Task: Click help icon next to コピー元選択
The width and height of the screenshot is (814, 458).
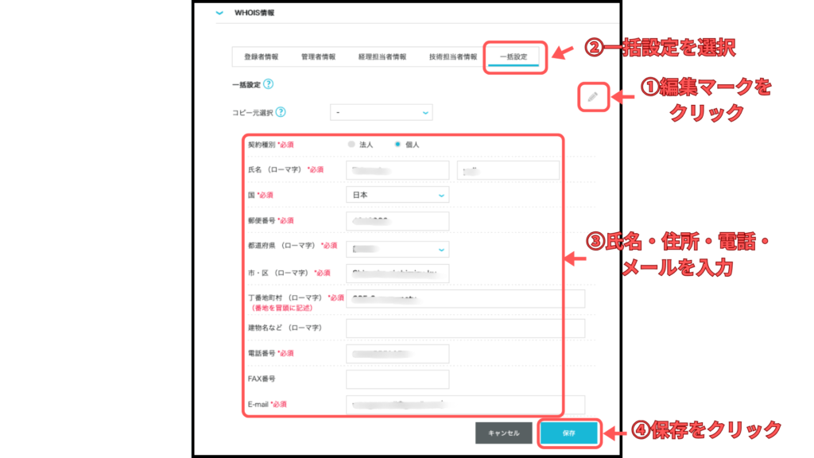Action: click(x=281, y=112)
